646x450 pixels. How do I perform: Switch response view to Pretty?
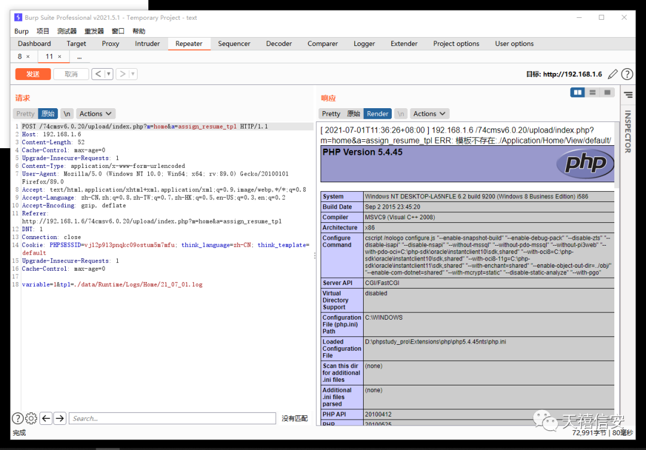pyautogui.click(x=331, y=114)
